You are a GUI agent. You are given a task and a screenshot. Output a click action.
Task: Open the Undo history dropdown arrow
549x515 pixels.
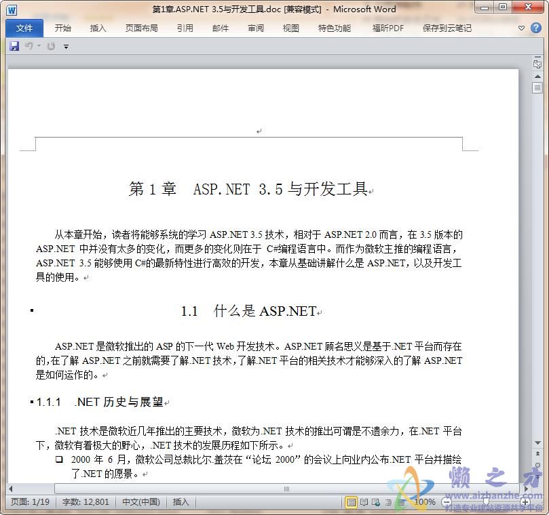click(x=39, y=46)
